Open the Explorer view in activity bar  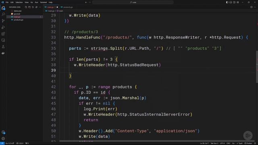pos(3,8)
